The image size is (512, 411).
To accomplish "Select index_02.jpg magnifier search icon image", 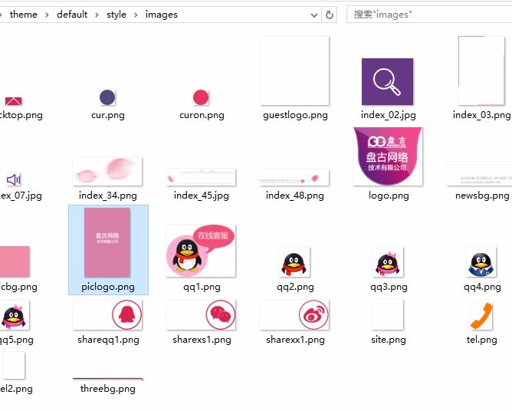I will [388, 82].
